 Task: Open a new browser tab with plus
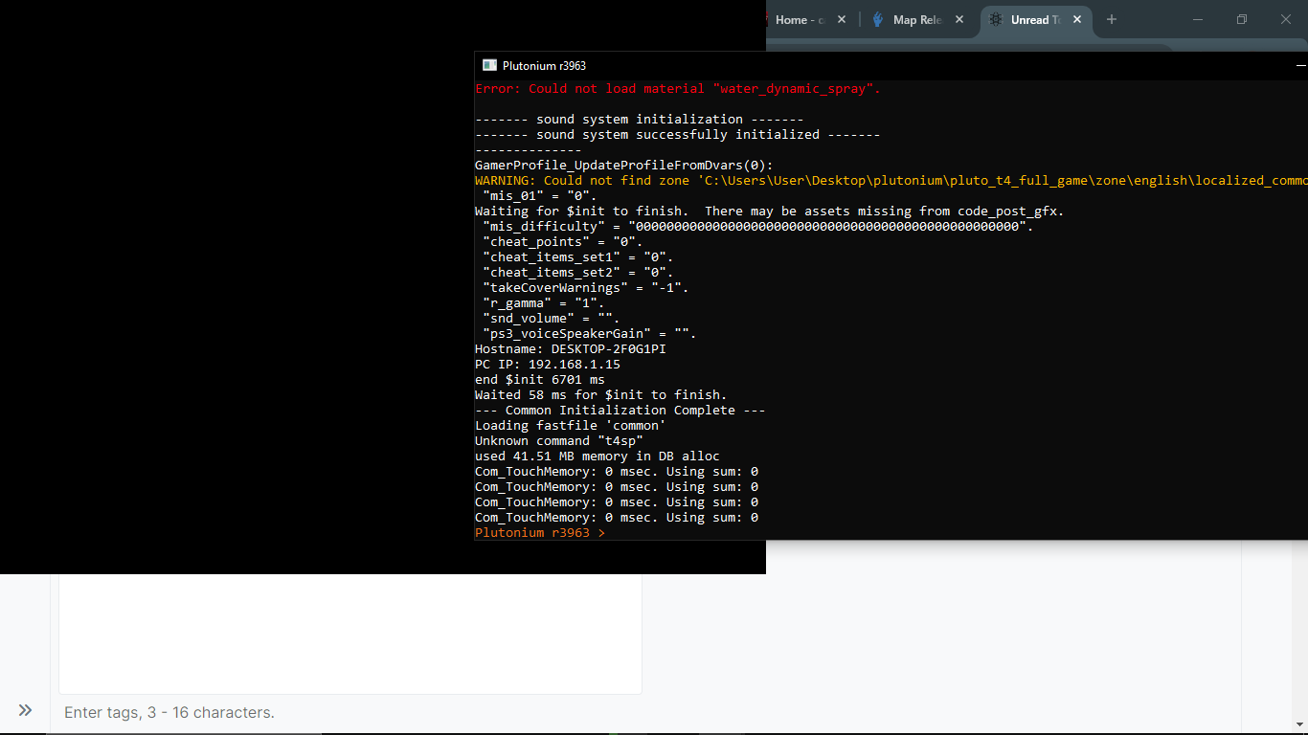1111,19
